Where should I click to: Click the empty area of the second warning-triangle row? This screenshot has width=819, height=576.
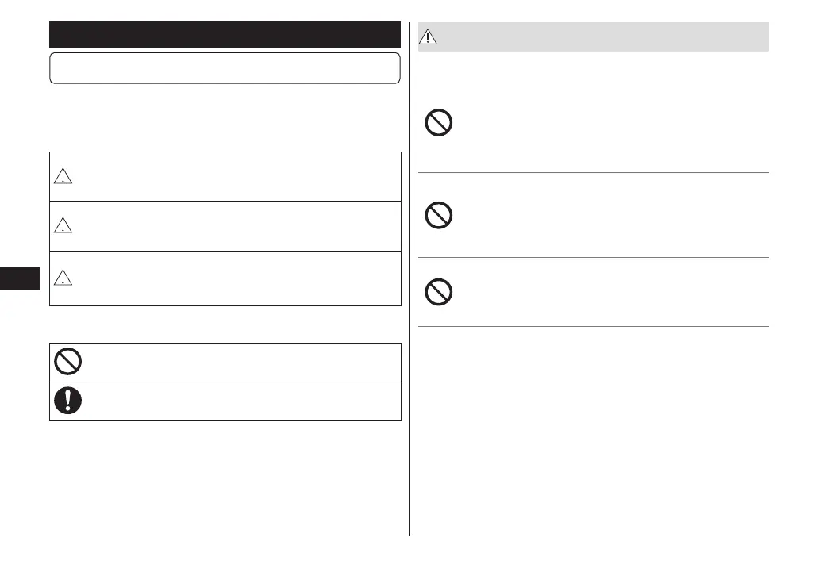[238, 226]
